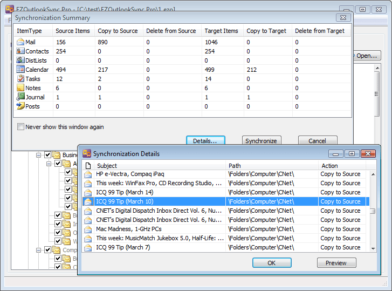Image resolution: width=392 pixels, height=291 pixels.
Task: Click the Open... button in main window
Action: [x=367, y=56]
